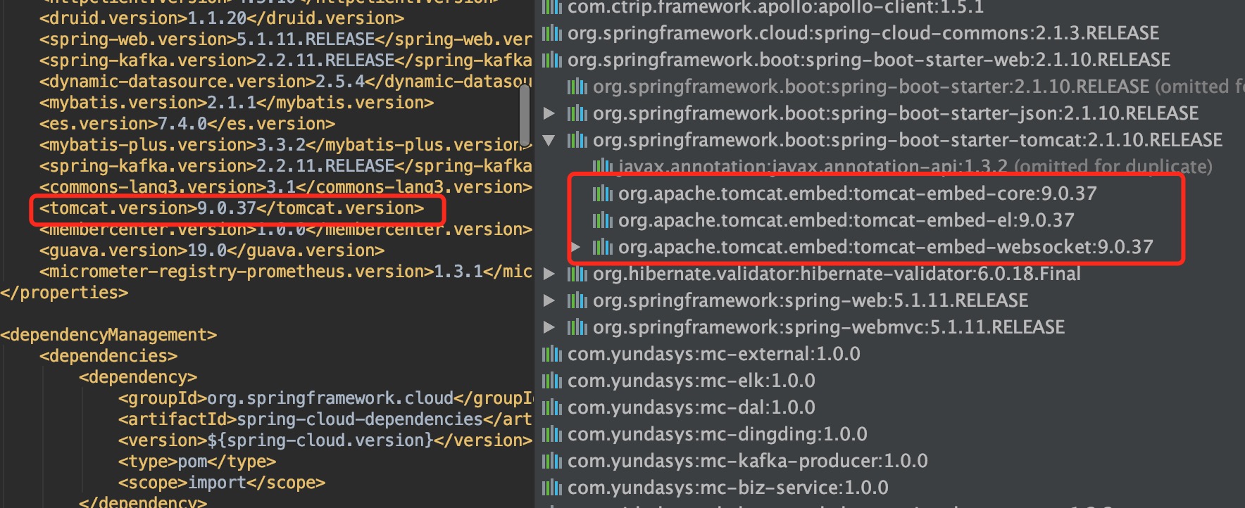Image resolution: width=1245 pixels, height=508 pixels.
Task: Select tomcat-embed-core:9.0.37 dependency
Action: tap(858, 193)
